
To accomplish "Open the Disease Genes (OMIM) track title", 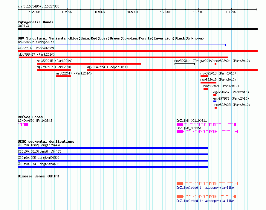I will (x=39, y=176).
